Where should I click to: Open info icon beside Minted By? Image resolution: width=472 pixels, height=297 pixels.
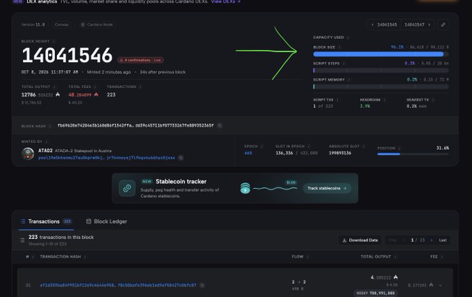click(47, 142)
